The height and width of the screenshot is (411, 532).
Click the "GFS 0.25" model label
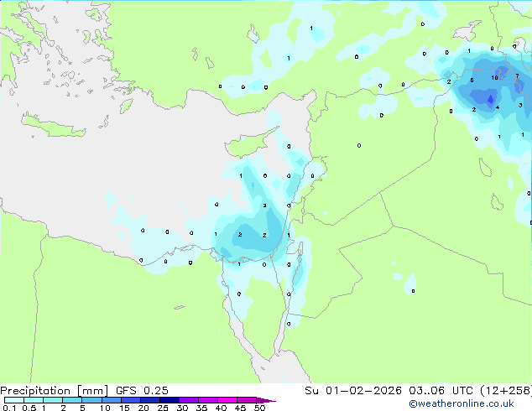coord(142,391)
